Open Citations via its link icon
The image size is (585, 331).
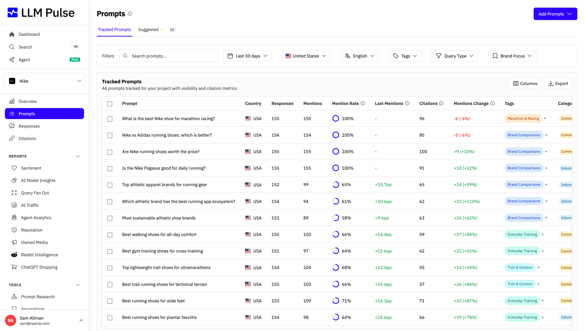click(12, 138)
